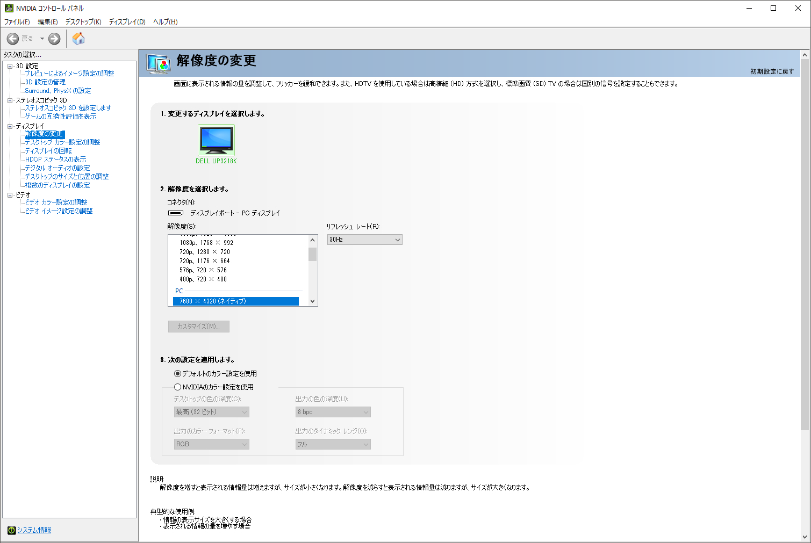Viewport: 811px width, 543px height.
Task: Open HDCP ステータスの表示 task
Action: pyautogui.click(x=55, y=160)
